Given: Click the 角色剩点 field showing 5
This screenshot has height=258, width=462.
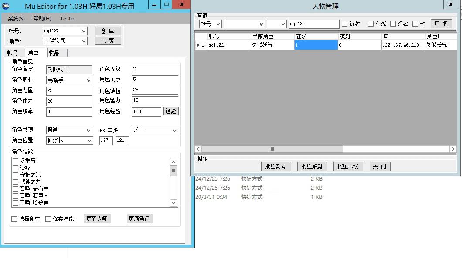Looking at the screenshot, I should [x=155, y=80].
